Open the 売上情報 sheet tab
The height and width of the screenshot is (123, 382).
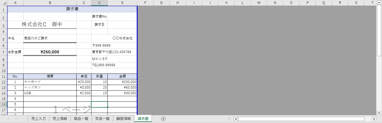(x=60, y=119)
